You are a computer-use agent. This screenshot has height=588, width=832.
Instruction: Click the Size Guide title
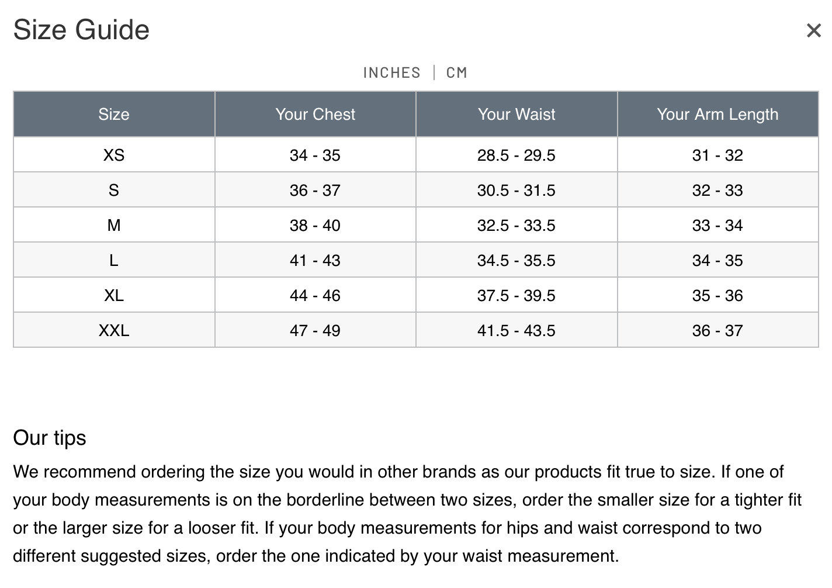[81, 30]
